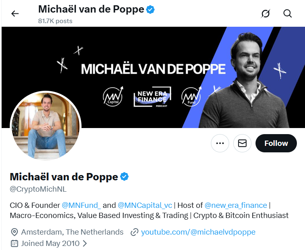305x250 pixels.
Task: View the round profile photo
Action: click(45, 126)
